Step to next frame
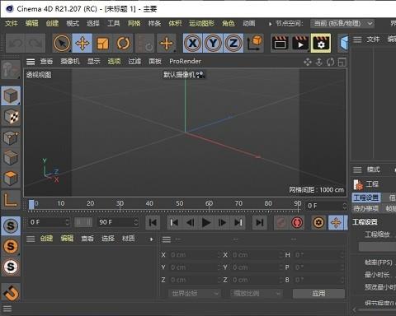 click(x=222, y=222)
